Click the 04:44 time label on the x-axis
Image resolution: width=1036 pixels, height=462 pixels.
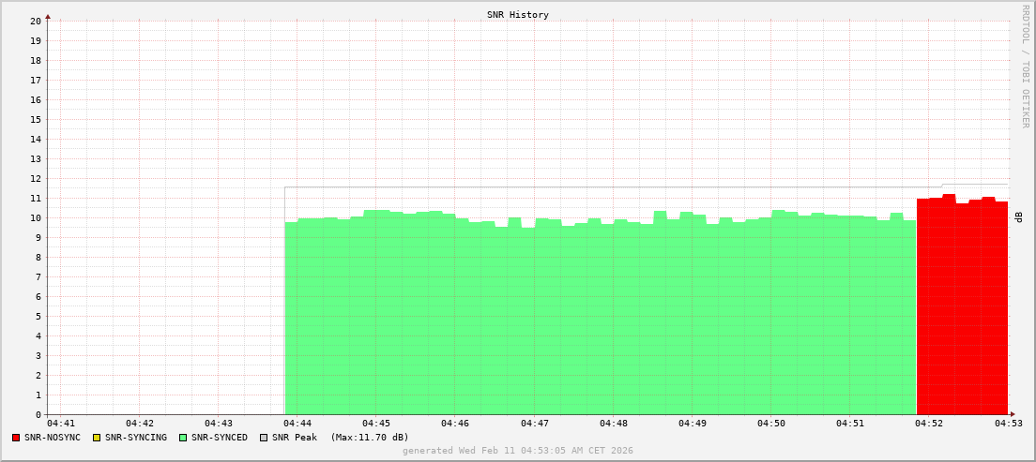point(297,425)
